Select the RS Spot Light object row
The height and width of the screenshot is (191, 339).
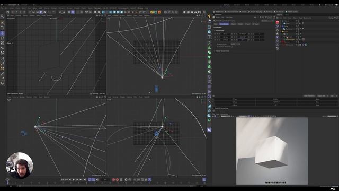pyautogui.click(x=290, y=39)
